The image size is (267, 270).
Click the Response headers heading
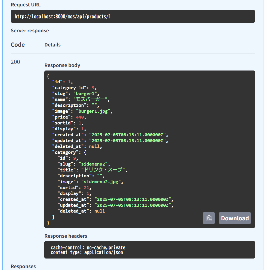pyautogui.click(x=65, y=236)
